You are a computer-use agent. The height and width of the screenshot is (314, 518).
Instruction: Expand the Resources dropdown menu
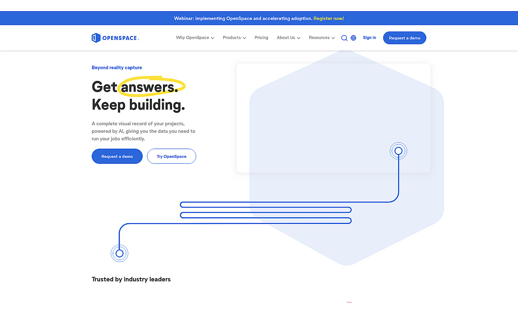[322, 38]
